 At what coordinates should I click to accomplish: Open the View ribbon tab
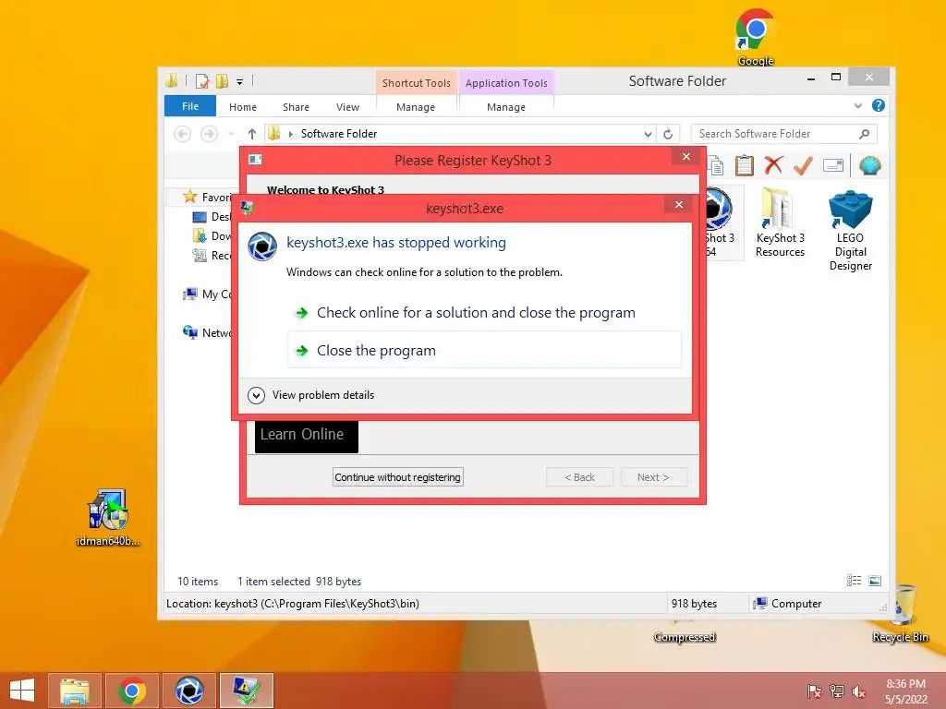[x=347, y=107]
